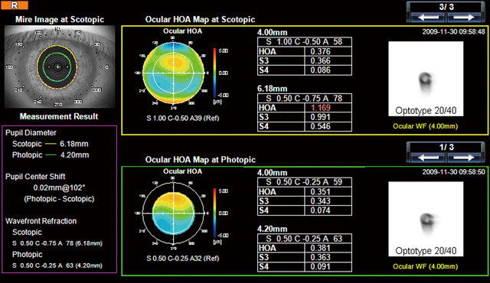Select 6.18mm S3 value 0.991

tap(320, 117)
